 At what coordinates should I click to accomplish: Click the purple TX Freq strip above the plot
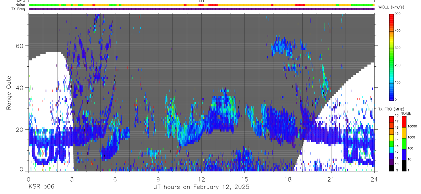[201, 9]
